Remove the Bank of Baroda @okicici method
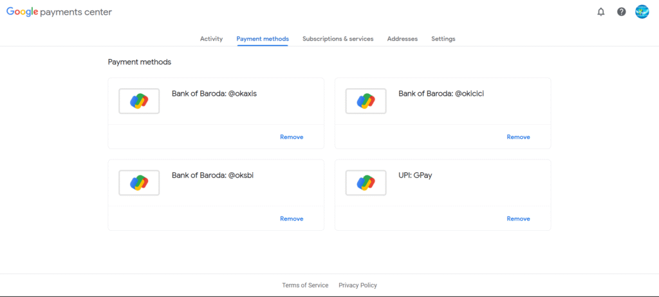 (x=518, y=137)
